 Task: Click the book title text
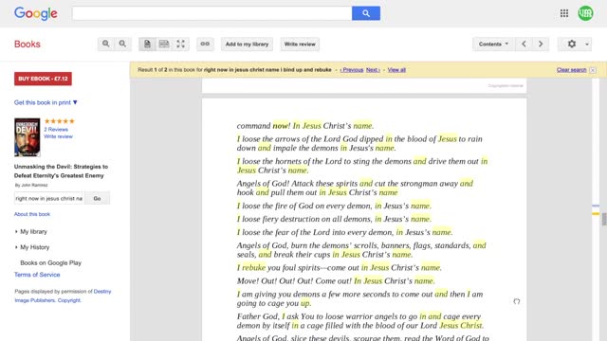click(61, 170)
